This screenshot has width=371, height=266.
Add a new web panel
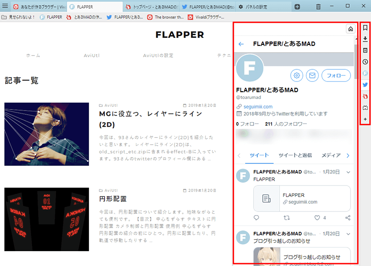point(365,119)
